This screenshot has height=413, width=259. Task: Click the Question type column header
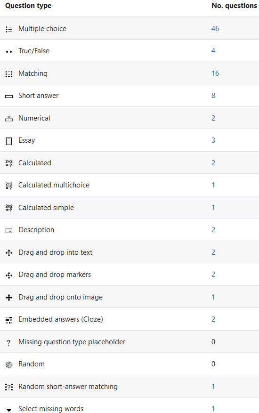point(28,6)
